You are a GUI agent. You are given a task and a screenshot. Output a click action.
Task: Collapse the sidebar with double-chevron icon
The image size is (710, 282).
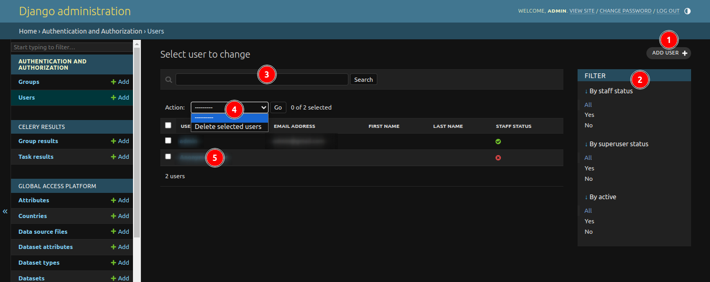click(x=5, y=211)
